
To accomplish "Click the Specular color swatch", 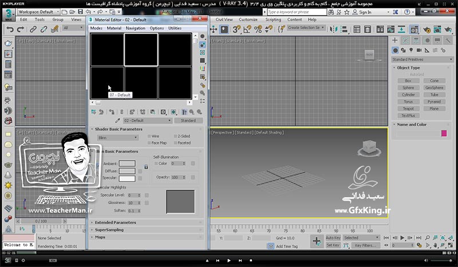I will (x=127, y=178).
